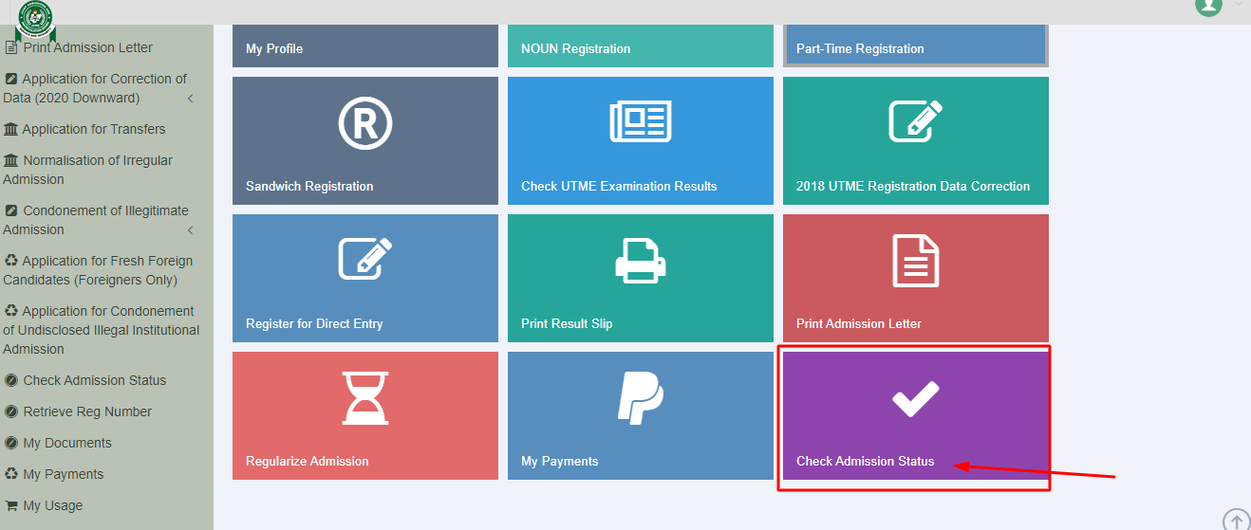Click the institution icon beside Application for Transfers

pyautogui.click(x=11, y=129)
